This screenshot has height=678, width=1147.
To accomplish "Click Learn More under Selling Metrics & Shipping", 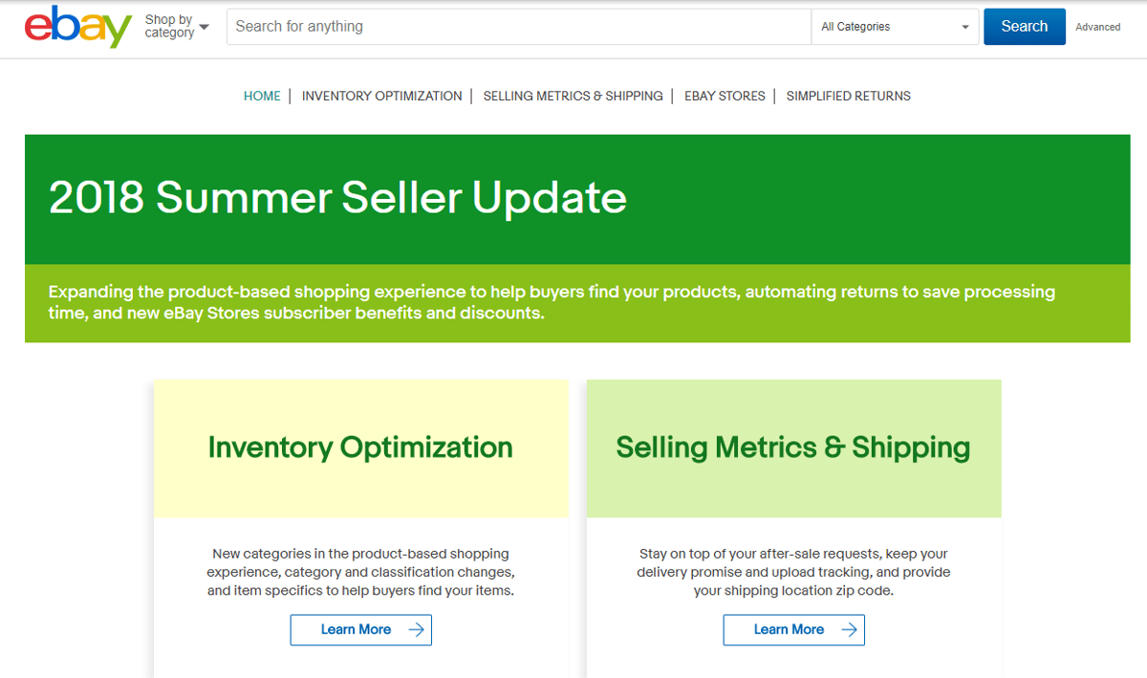I will [793, 629].
